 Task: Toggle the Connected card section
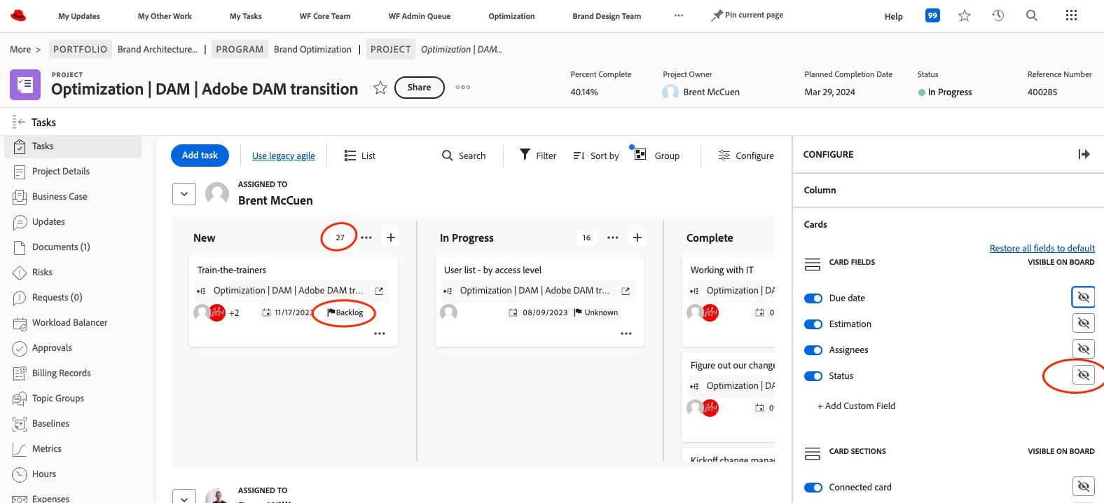pyautogui.click(x=813, y=488)
